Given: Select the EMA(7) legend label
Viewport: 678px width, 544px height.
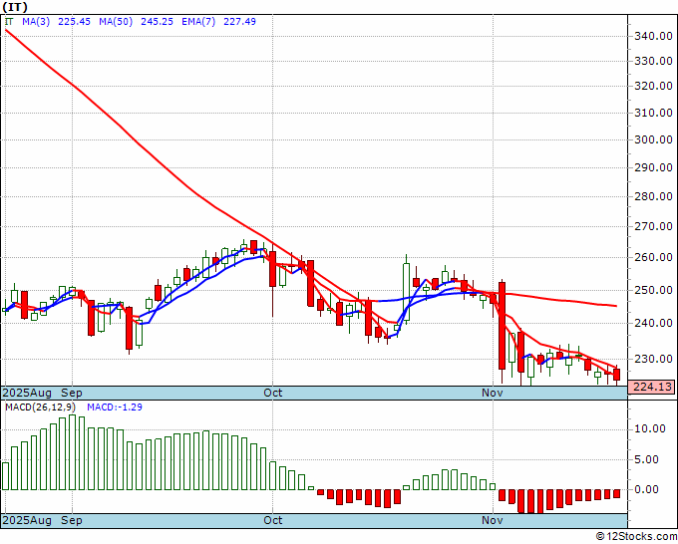Looking at the screenshot, I should coord(198,22).
